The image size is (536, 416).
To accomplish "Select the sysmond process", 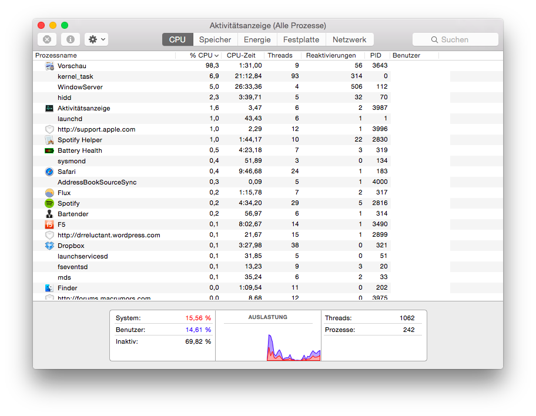I will coord(72,161).
